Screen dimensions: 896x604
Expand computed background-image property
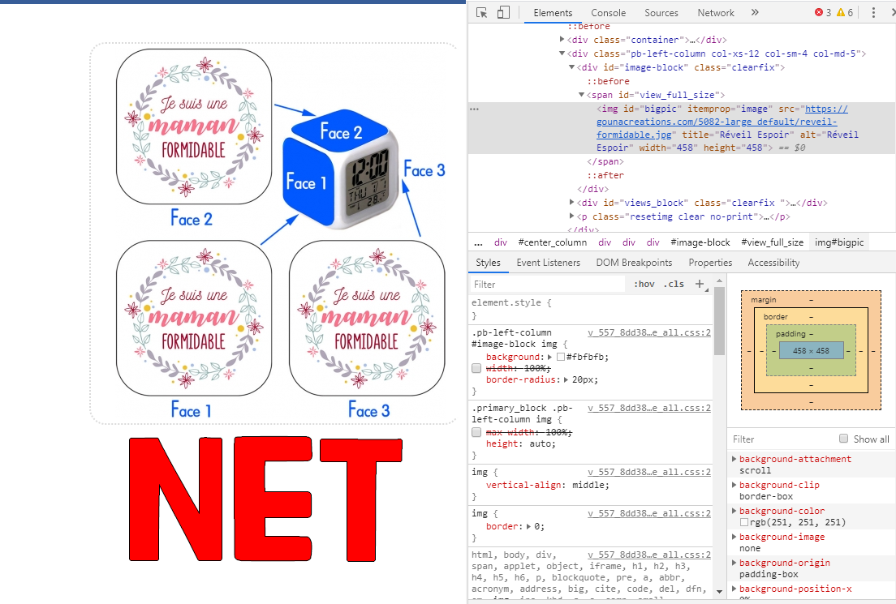pyautogui.click(x=734, y=537)
